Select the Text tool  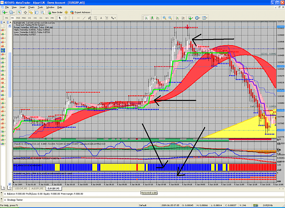101,18
